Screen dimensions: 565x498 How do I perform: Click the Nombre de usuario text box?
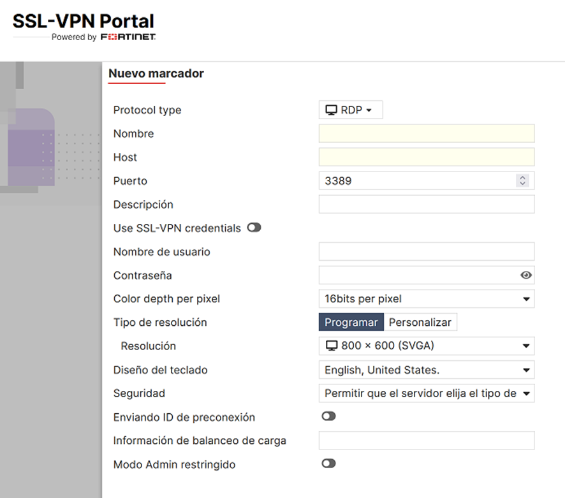click(x=426, y=251)
